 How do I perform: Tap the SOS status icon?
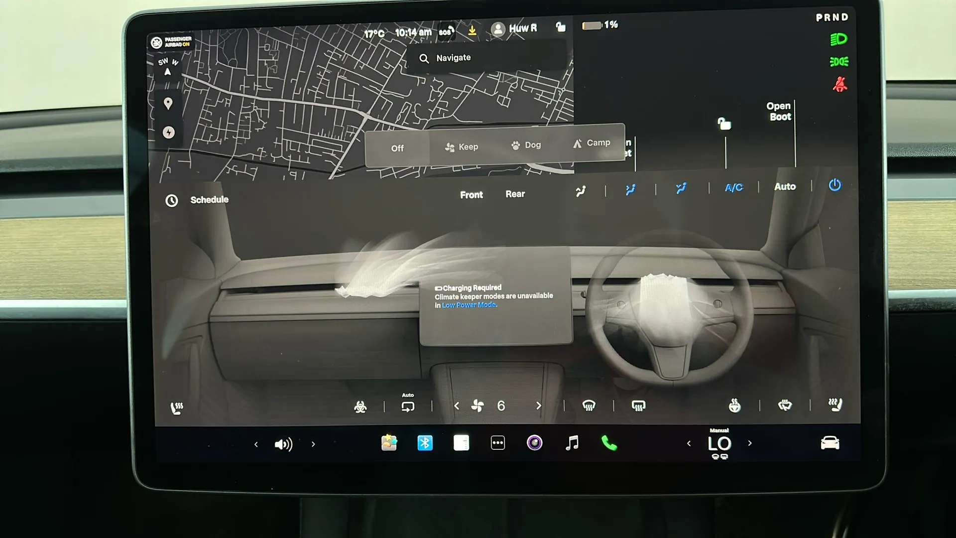coord(446,31)
